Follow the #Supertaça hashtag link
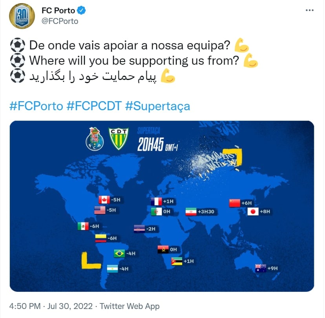 click(157, 106)
